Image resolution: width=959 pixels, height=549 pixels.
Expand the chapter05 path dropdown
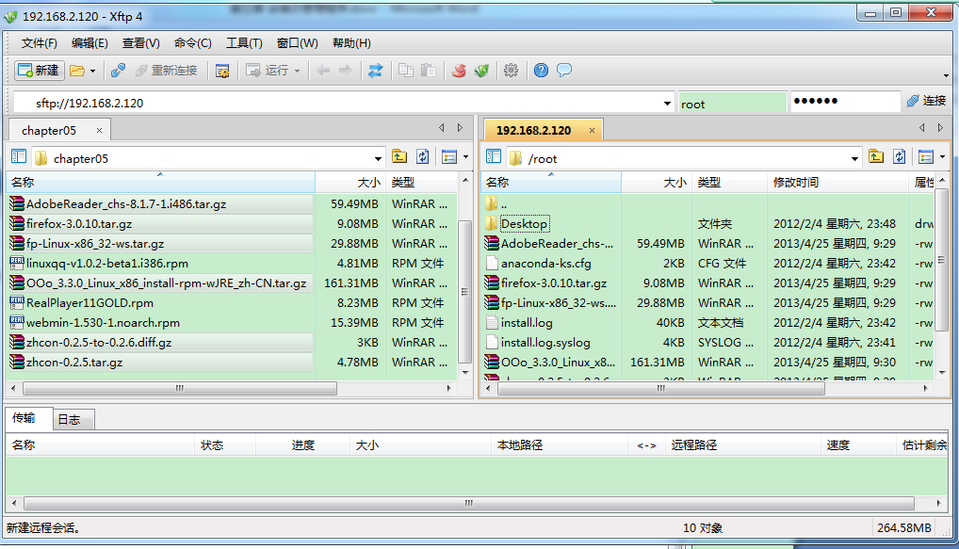pyautogui.click(x=378, y=159)
